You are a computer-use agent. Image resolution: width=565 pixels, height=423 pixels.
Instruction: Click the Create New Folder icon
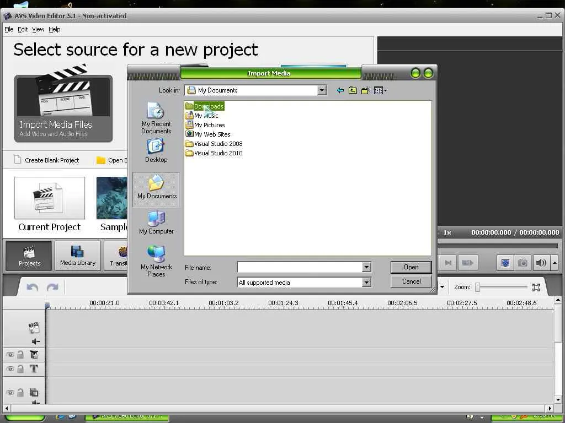tap(366, 90)
